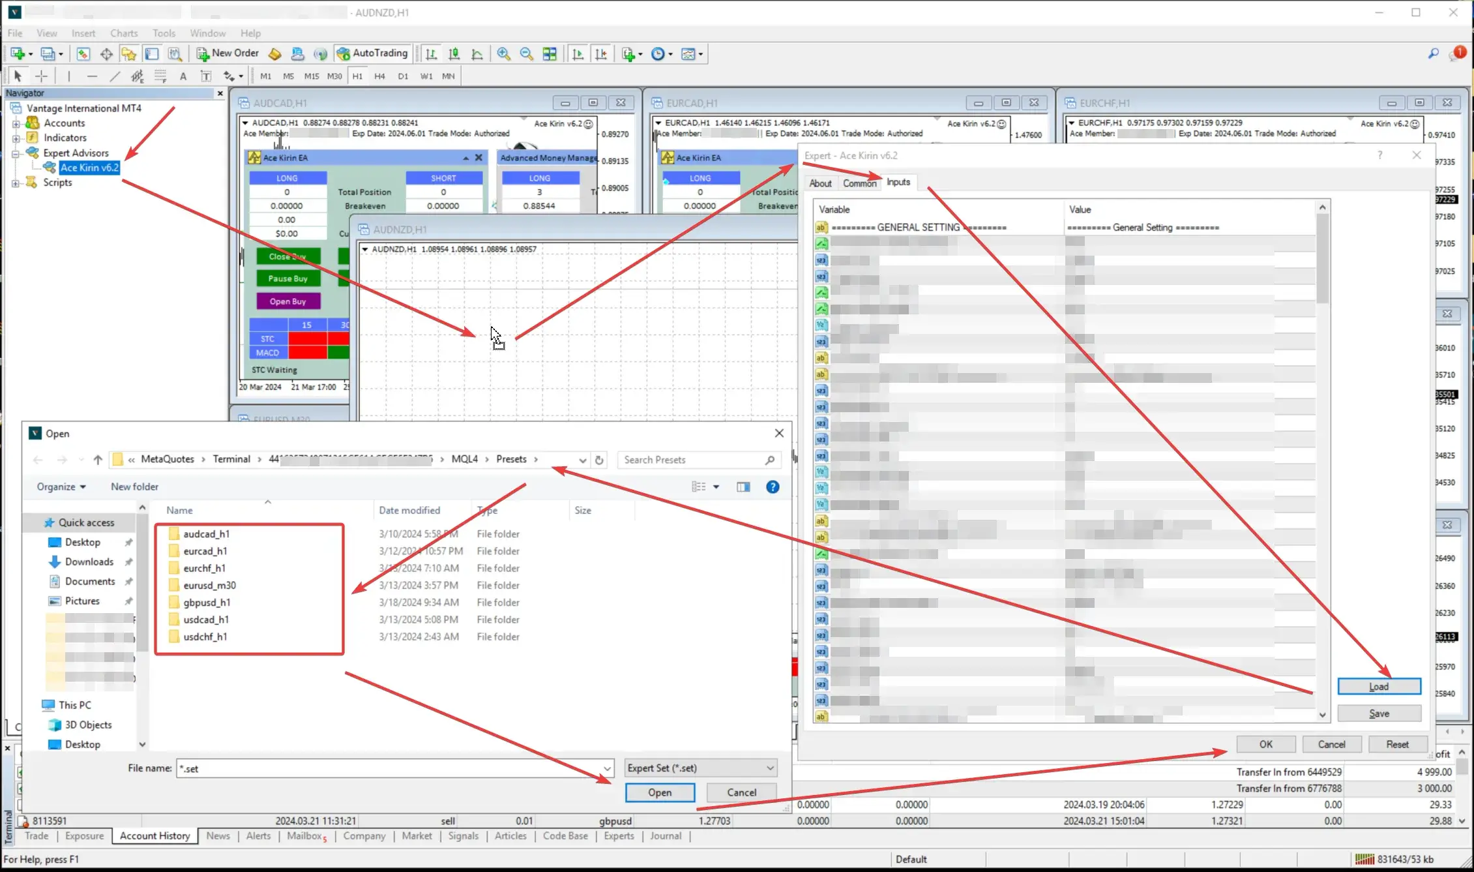
Task: Toggle the Navigator star-folder icon
Action: (128, 53)
